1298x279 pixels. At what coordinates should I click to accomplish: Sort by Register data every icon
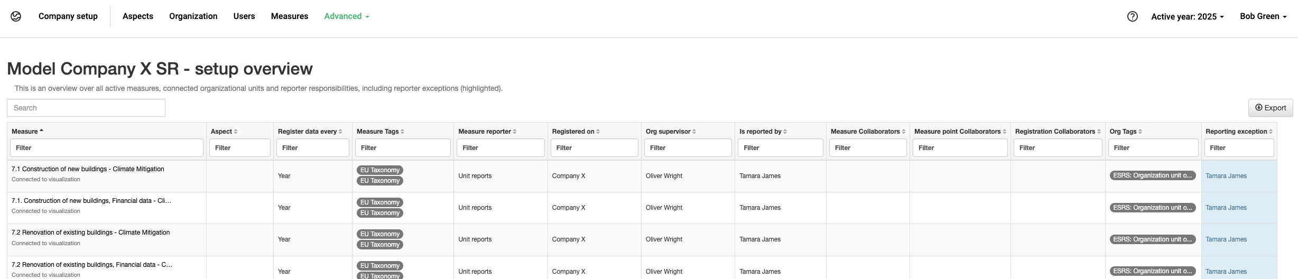pos(340,132)
